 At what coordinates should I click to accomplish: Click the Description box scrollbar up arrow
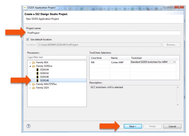(x=178, y=87)
